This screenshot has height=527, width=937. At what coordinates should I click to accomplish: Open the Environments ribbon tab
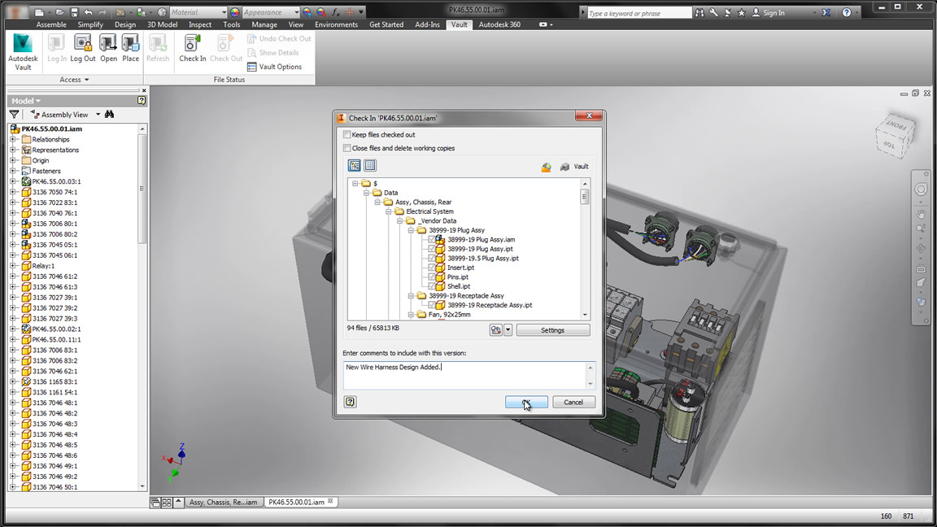(x=336, y=24)
